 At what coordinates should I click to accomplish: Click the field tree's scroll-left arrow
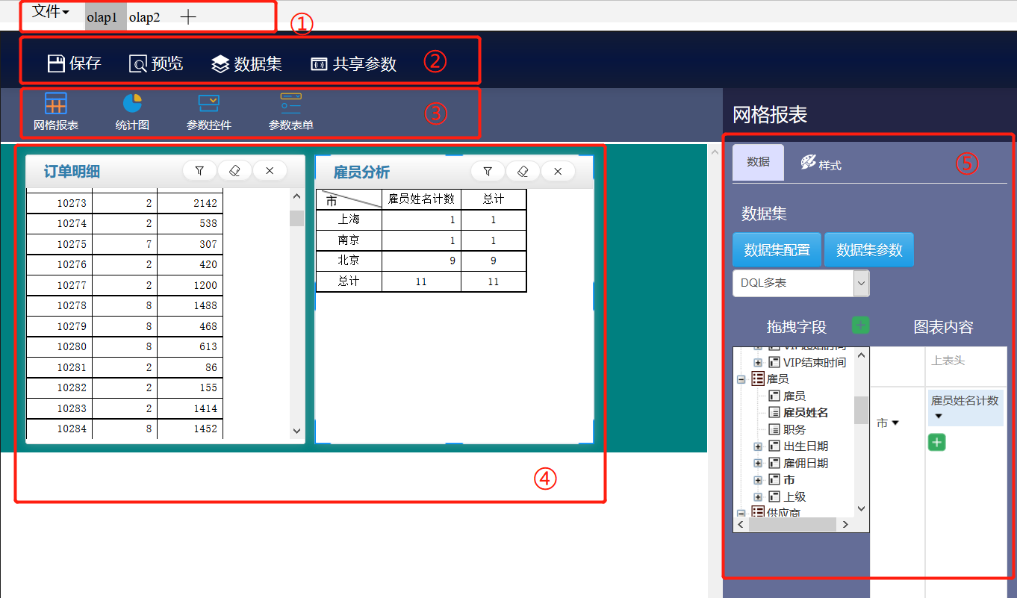tap(741, 525)
